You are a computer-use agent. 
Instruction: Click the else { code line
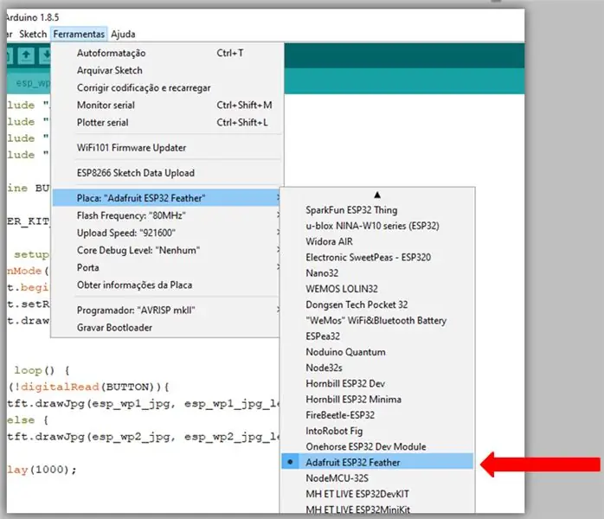click(x=28, y=420)
